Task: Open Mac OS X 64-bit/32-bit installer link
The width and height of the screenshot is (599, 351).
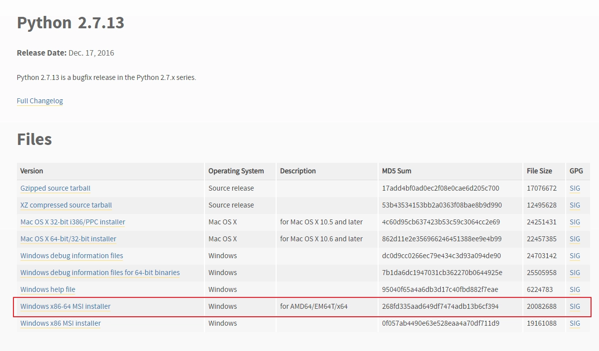Action: point(68,239)
